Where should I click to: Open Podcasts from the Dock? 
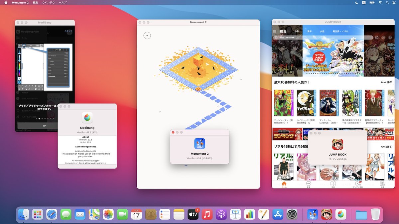click(221, 214)
